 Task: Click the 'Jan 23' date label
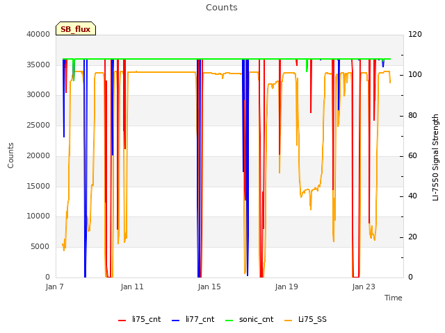click(364, 287)
